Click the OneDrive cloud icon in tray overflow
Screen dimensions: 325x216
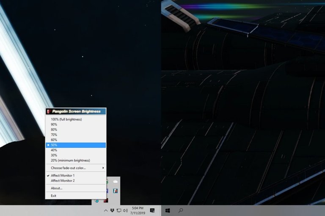coord(115,181)
